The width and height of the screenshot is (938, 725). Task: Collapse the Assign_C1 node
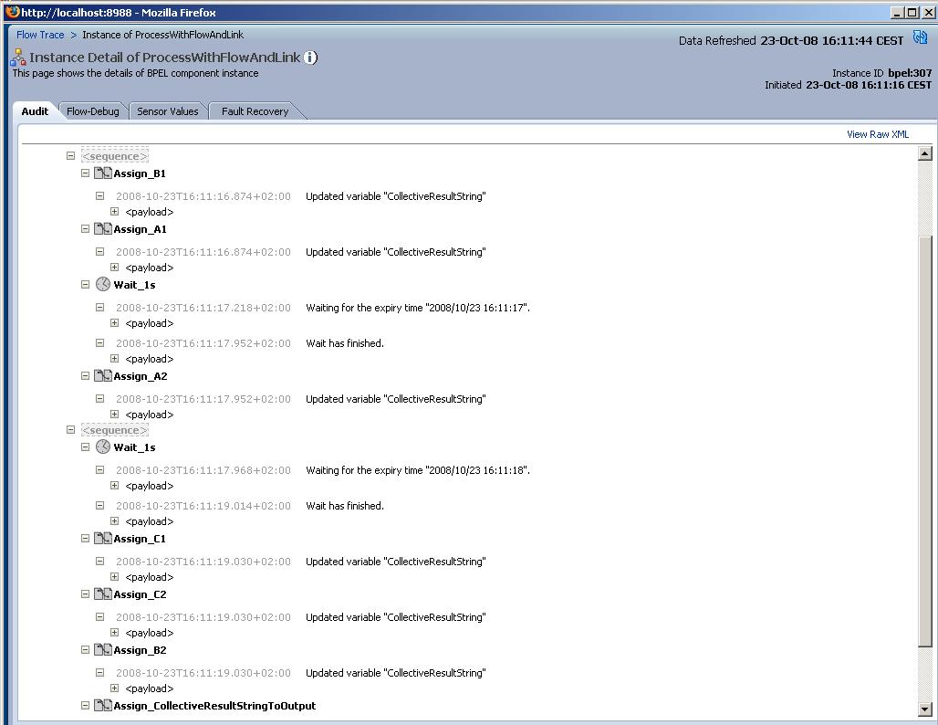(85, 538)
